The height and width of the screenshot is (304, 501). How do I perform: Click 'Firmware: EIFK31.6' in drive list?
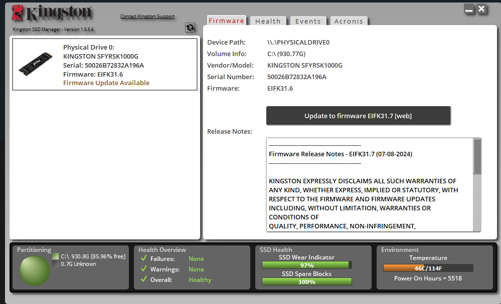(x=93, y=74)
